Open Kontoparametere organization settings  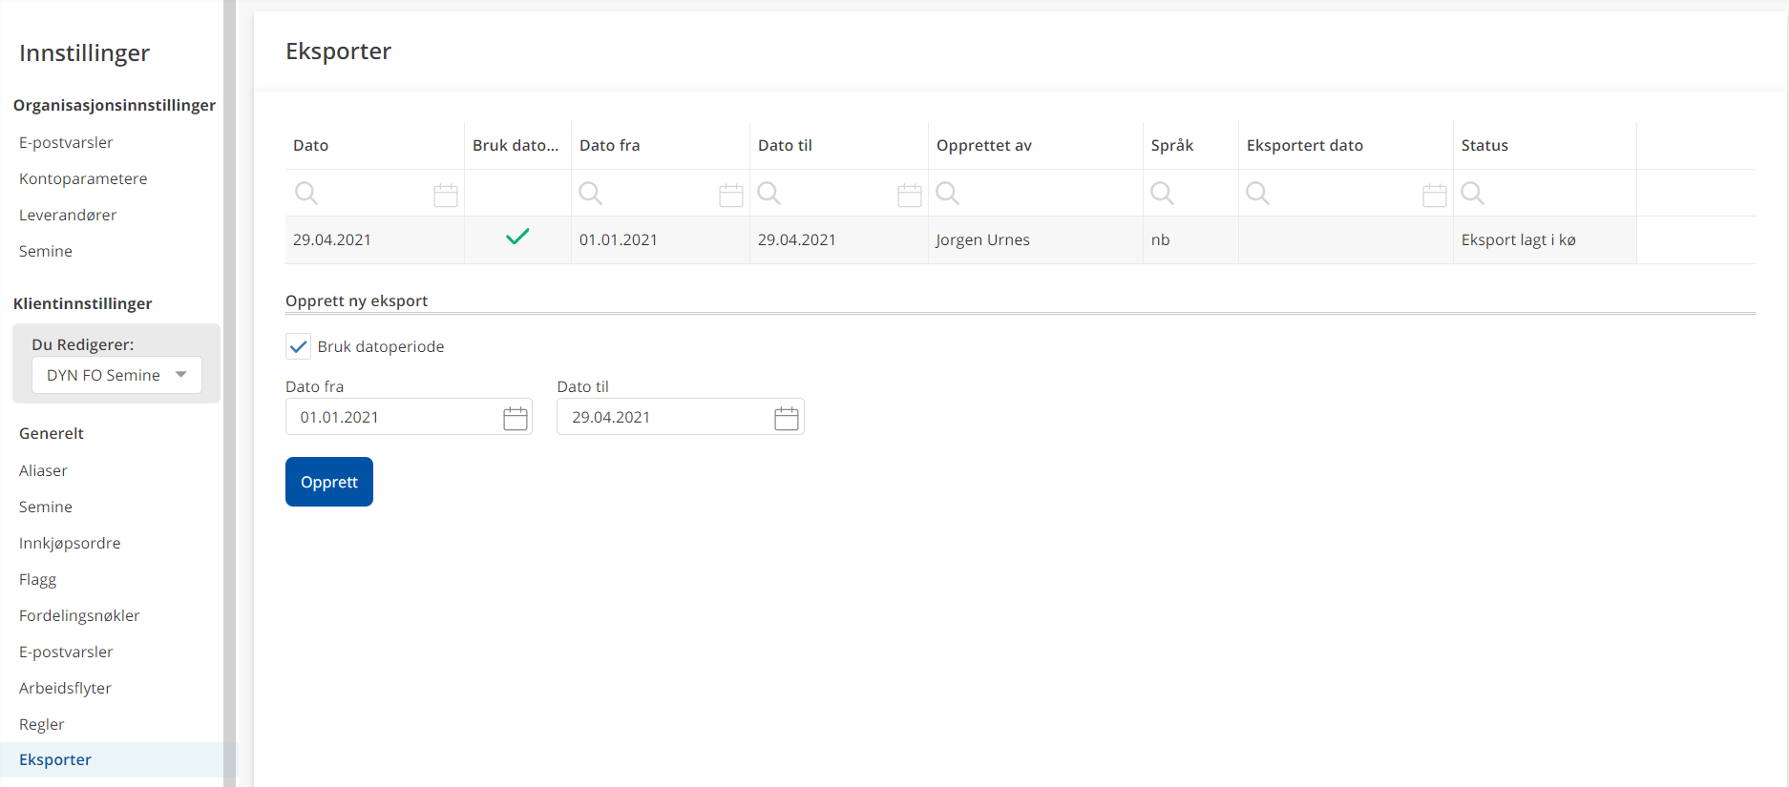tap(83, 178)
